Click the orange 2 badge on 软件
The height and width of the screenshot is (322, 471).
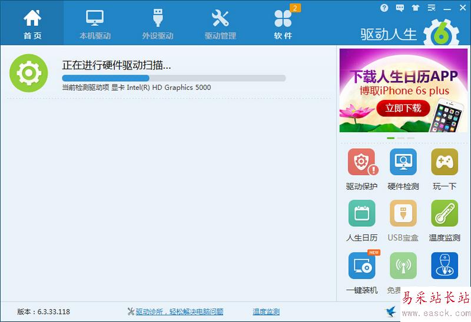point(295,8)
